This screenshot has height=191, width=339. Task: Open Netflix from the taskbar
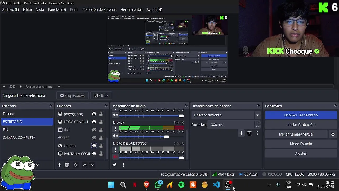(x=135, y=185)
